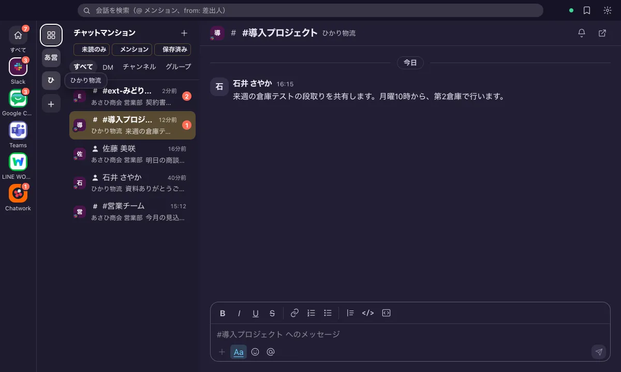Open the Google Chat service icon
Viewport: 621px width, 372px height.
click(18, 98)
